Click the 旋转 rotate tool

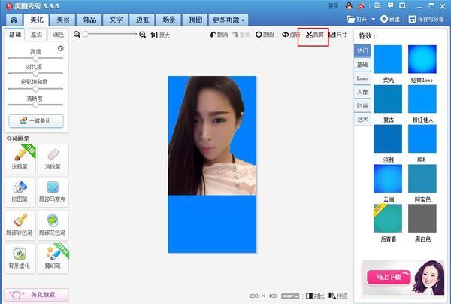click(290, 35)
